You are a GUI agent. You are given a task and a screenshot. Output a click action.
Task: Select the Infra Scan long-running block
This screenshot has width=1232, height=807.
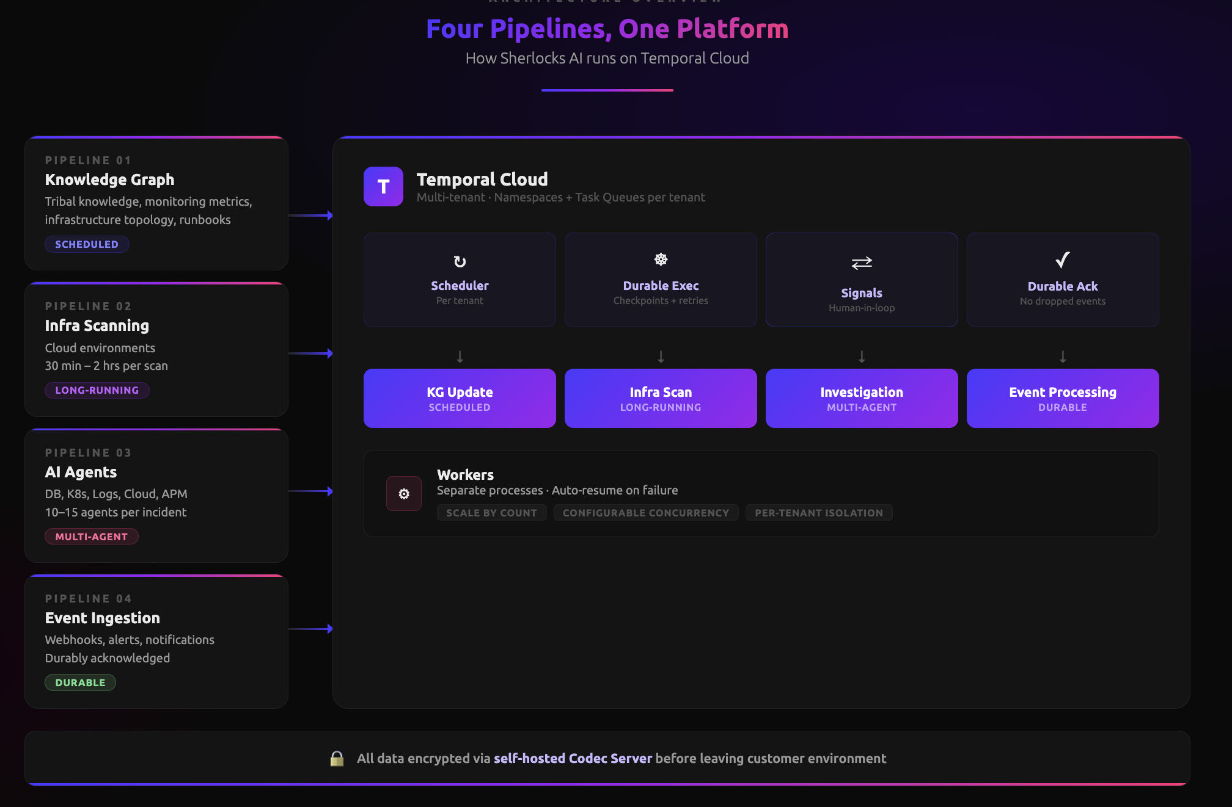click(x=661, y=398)
